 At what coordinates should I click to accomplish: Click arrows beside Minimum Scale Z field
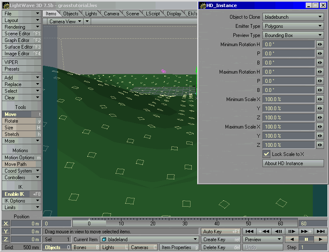click(320, 118)
